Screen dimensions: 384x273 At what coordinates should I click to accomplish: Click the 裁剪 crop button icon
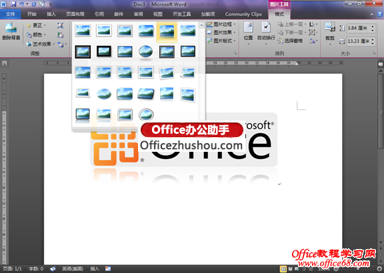(330, 27)
